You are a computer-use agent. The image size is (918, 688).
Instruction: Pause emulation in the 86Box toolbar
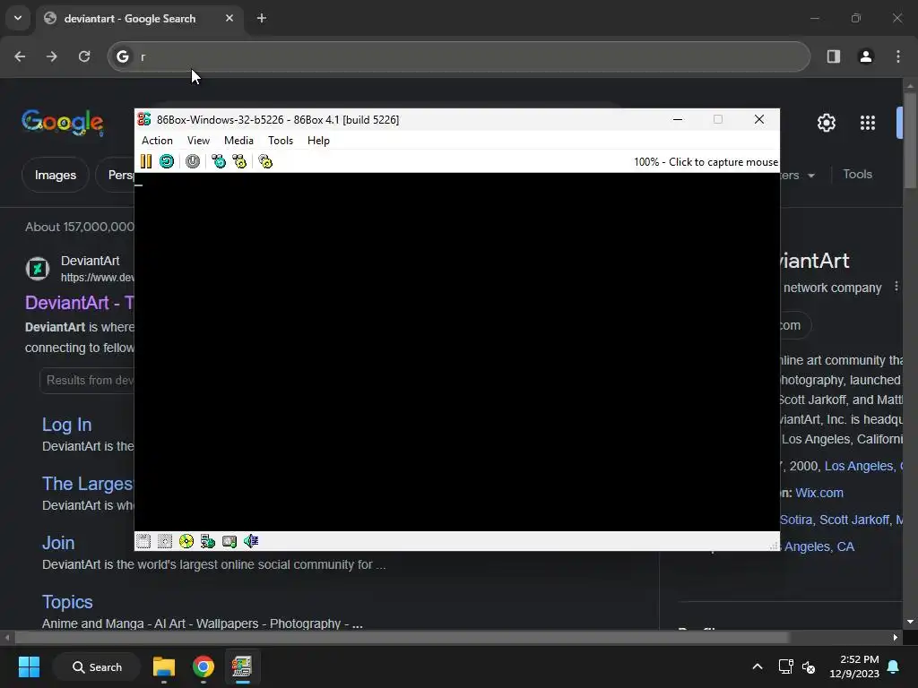tap(146, 161)
